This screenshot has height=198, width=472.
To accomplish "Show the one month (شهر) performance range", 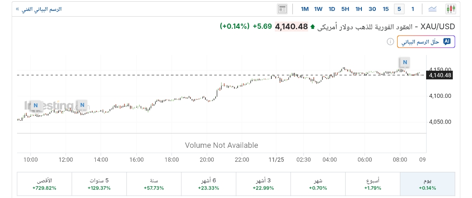I will [x=317, y=184].
